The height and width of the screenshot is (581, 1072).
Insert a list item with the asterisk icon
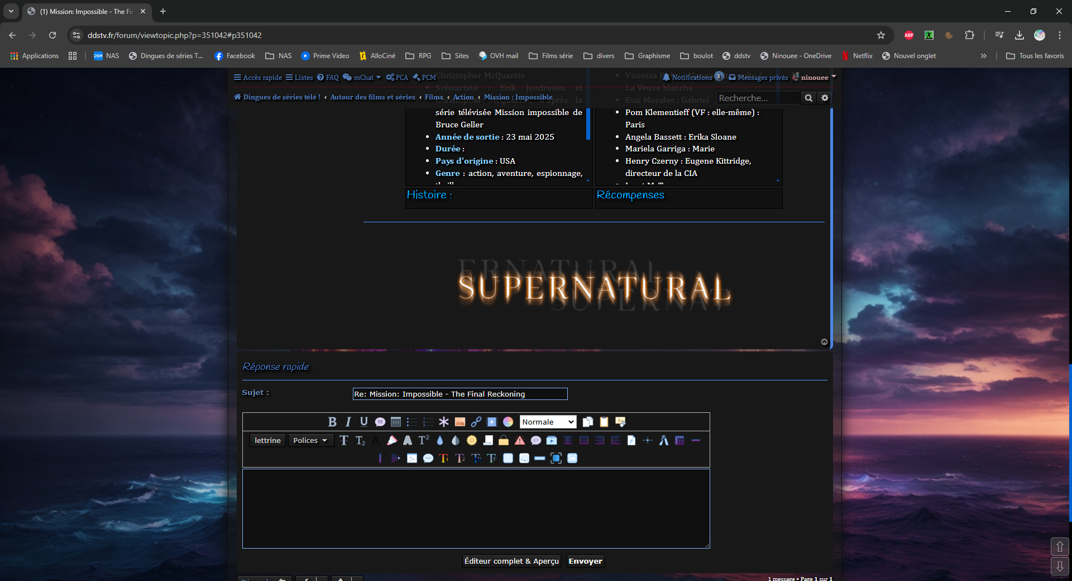click(x=444, y=422)
